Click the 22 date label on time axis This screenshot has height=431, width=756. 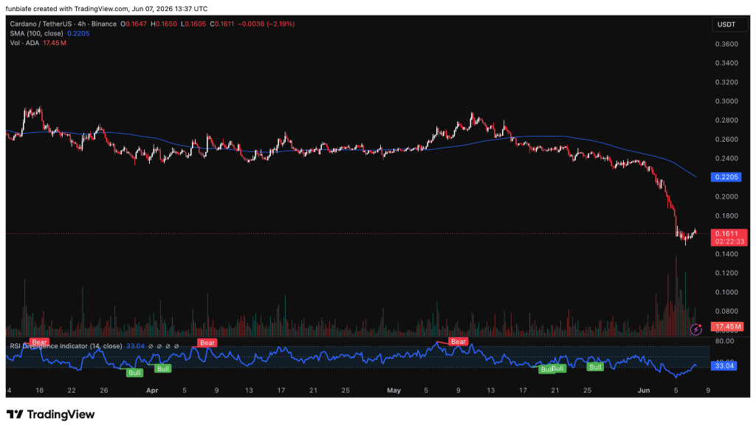click(x=72, y=390)
